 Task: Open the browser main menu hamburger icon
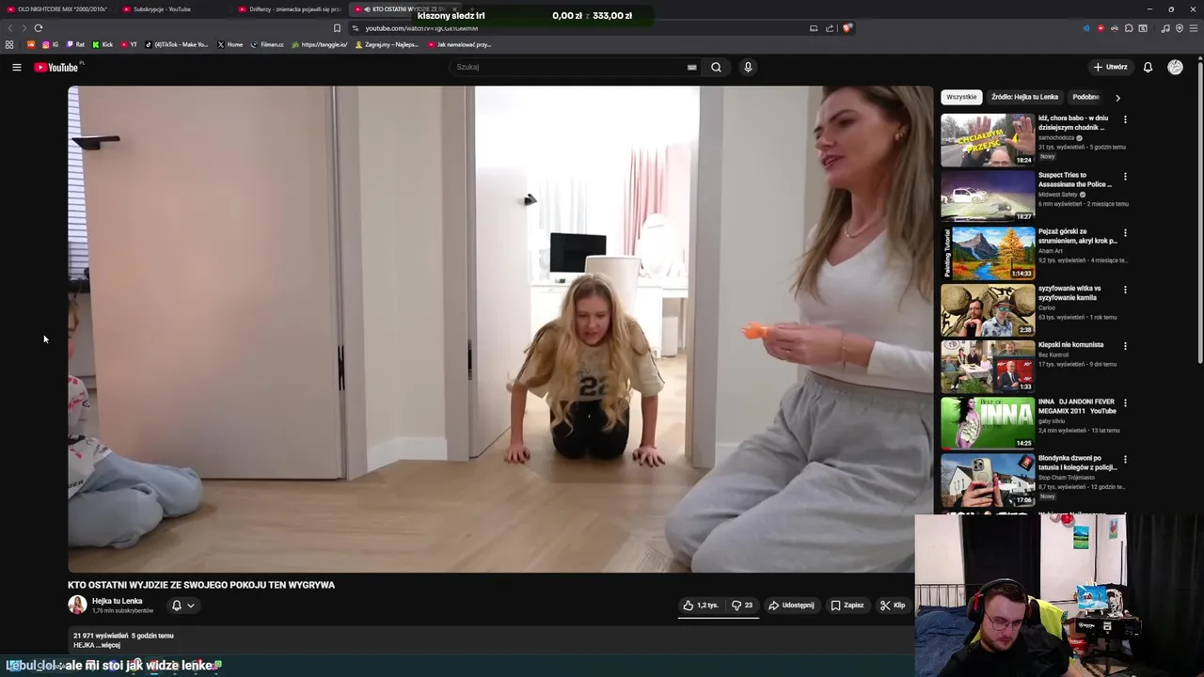pos(1195,28)
